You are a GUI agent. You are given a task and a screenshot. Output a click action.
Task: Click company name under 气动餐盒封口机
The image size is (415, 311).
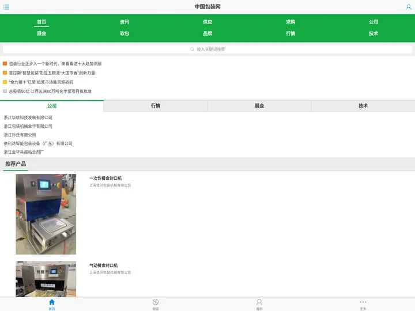tap(110, 272)
